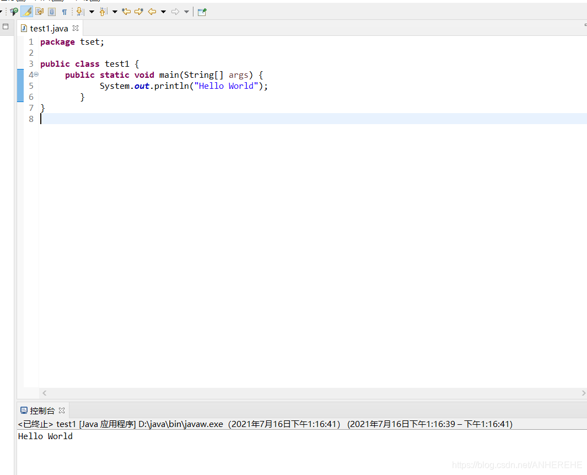Go to Last Edit Location
This screenshot has height=475, width=587.
pyautogui.click(x=126, y=11)
